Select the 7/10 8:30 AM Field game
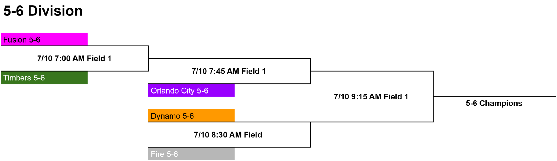The height and width of the screenshot is (161, 557). pos(228,135)
